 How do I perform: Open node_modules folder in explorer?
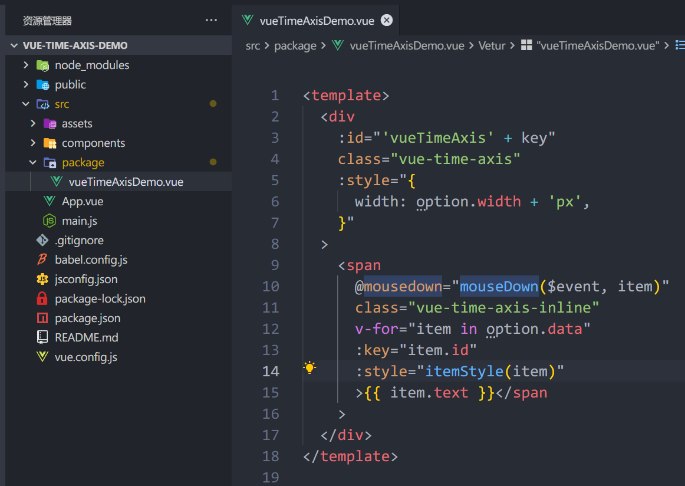tap(118, 65)
